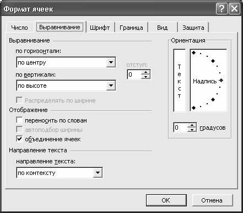The image size is (243, 213).
Task: Click the градусов degrees input field
Action: [181, 127]
